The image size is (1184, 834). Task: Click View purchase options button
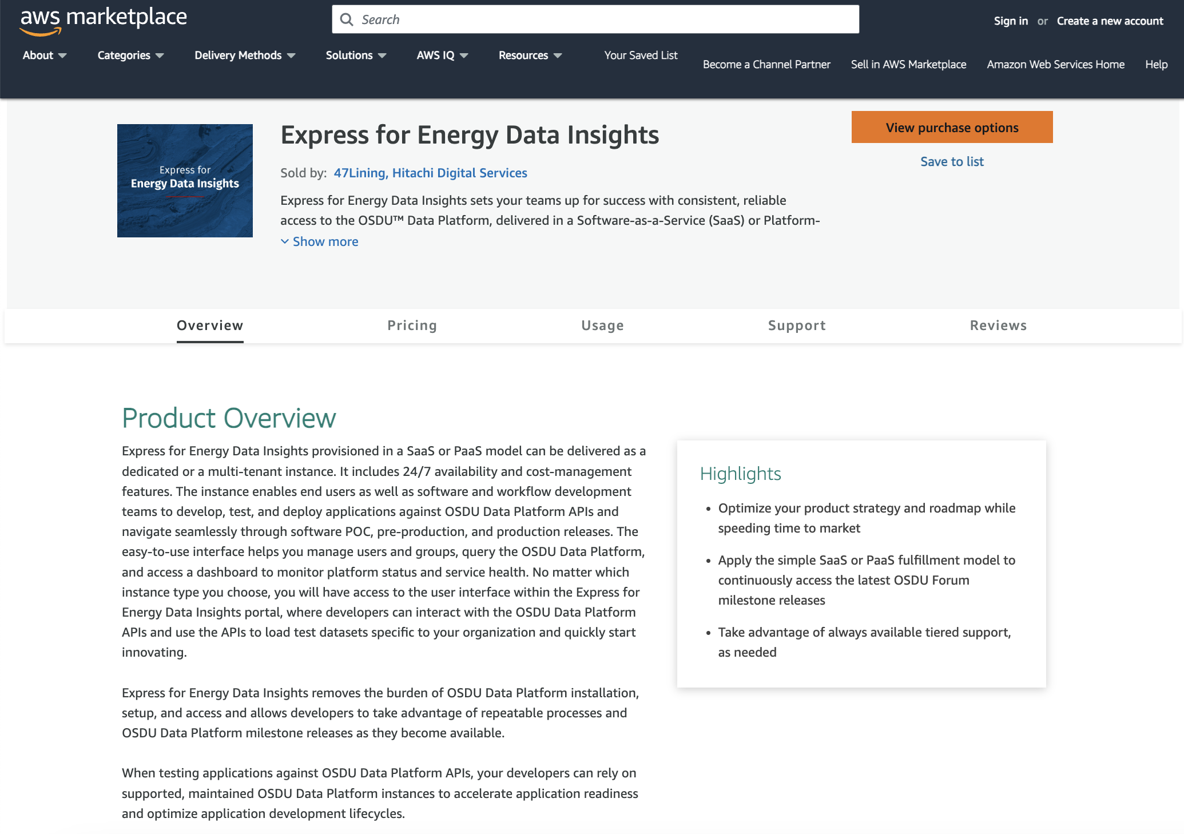pyautogui.click(x=952, y=127)
